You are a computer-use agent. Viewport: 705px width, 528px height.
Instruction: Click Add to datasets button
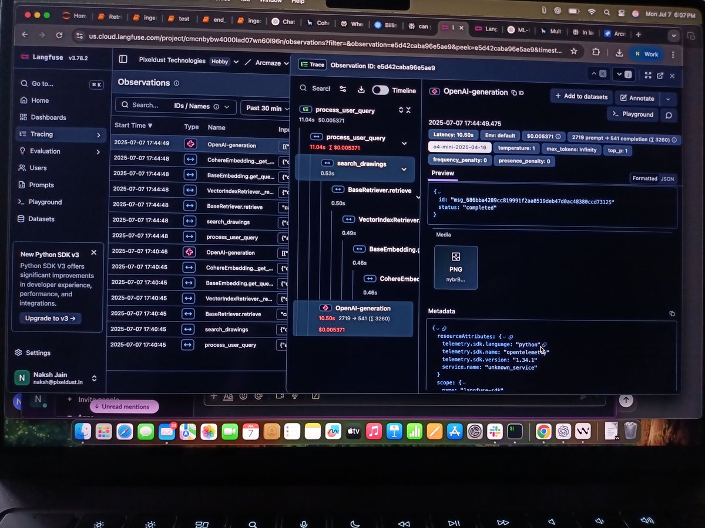coord(582,96)
